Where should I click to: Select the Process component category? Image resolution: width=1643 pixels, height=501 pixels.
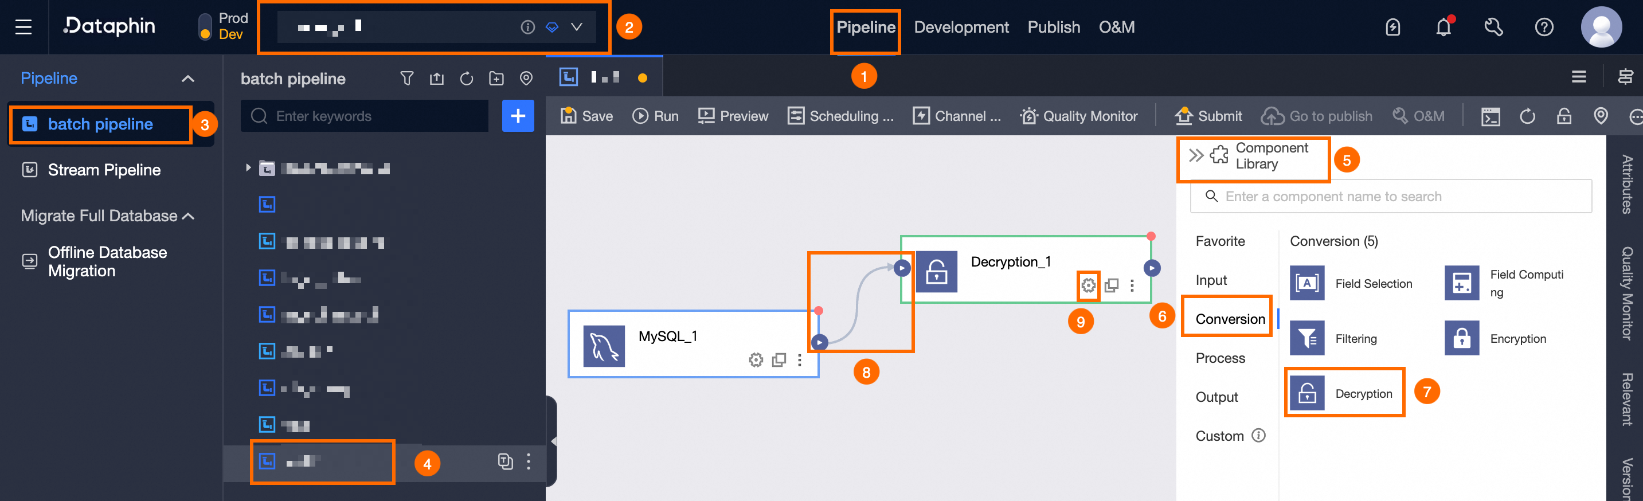pos(1220,358)
